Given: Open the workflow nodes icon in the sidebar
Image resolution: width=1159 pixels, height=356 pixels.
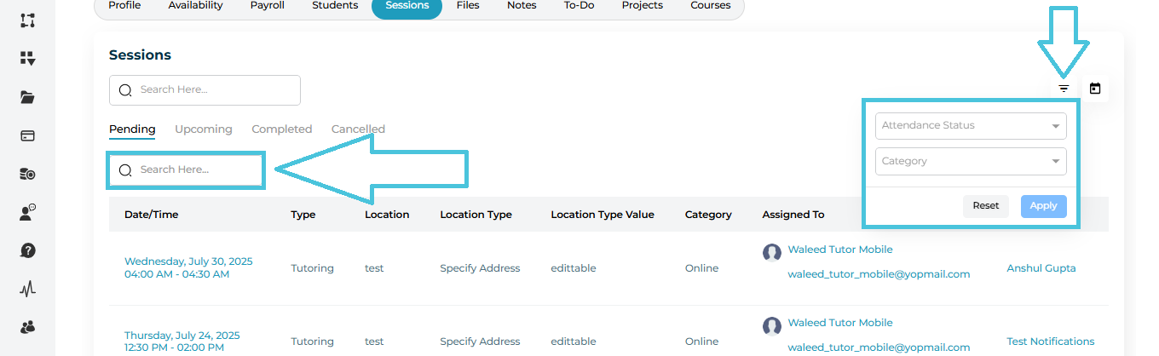Looking at the screenshot, I should coord(27,20).
